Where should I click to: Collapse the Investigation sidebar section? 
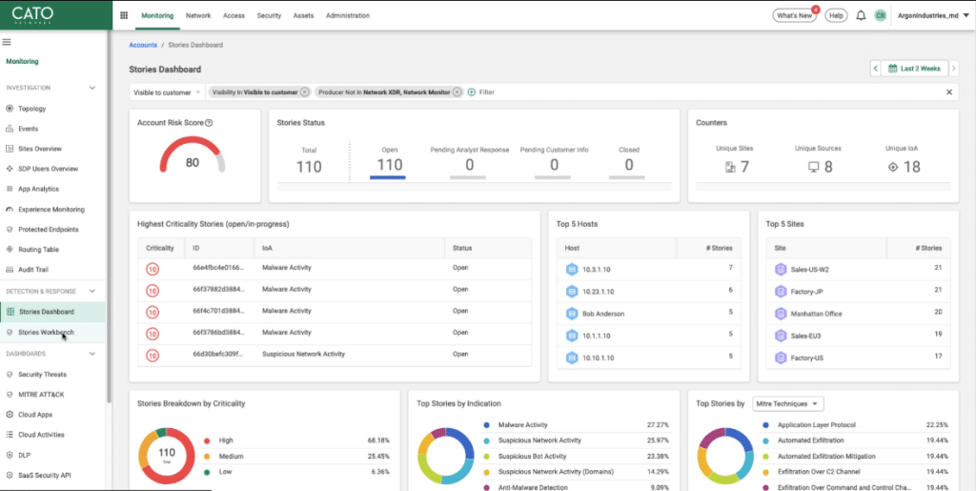pyautogui.click(x=92, y=88)
